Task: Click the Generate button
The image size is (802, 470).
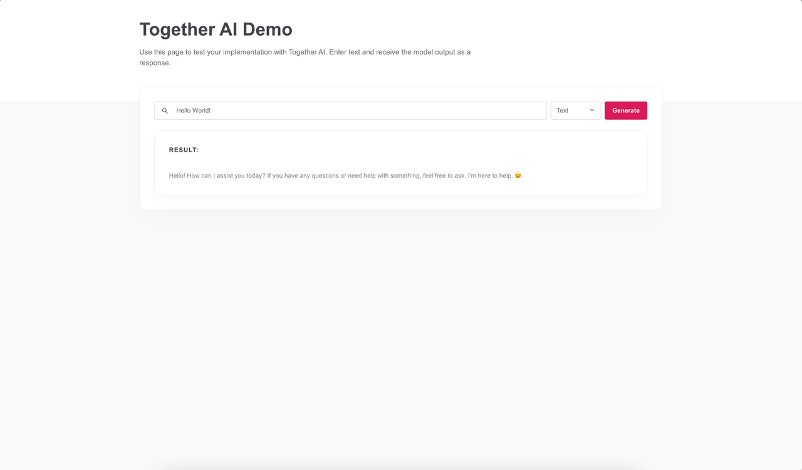Action: [626, 110]
